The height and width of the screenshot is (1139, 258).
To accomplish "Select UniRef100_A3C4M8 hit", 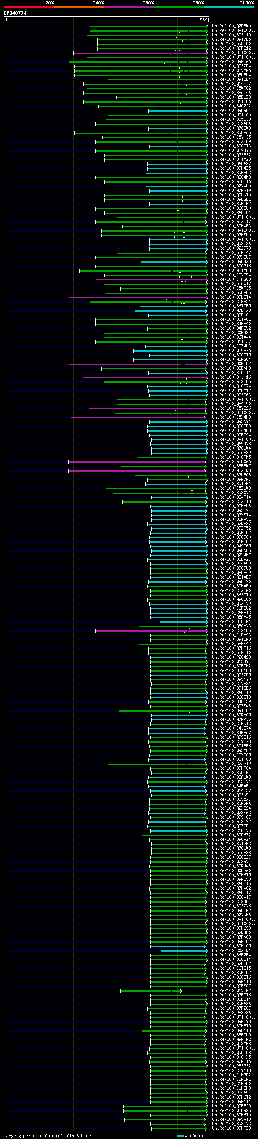I will point(231,177).
